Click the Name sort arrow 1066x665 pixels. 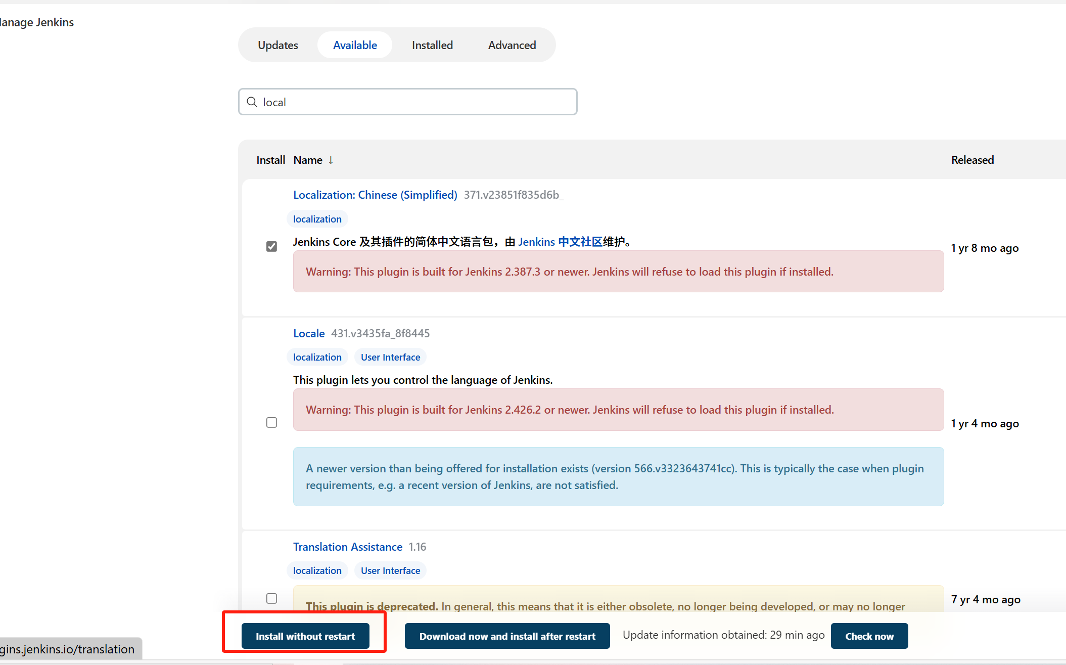coord(331,160)
